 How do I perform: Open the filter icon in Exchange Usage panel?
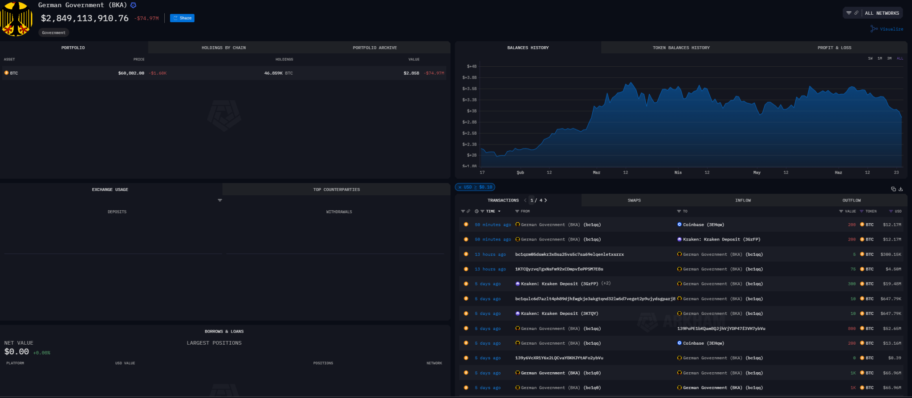click(x=220, y=200)
